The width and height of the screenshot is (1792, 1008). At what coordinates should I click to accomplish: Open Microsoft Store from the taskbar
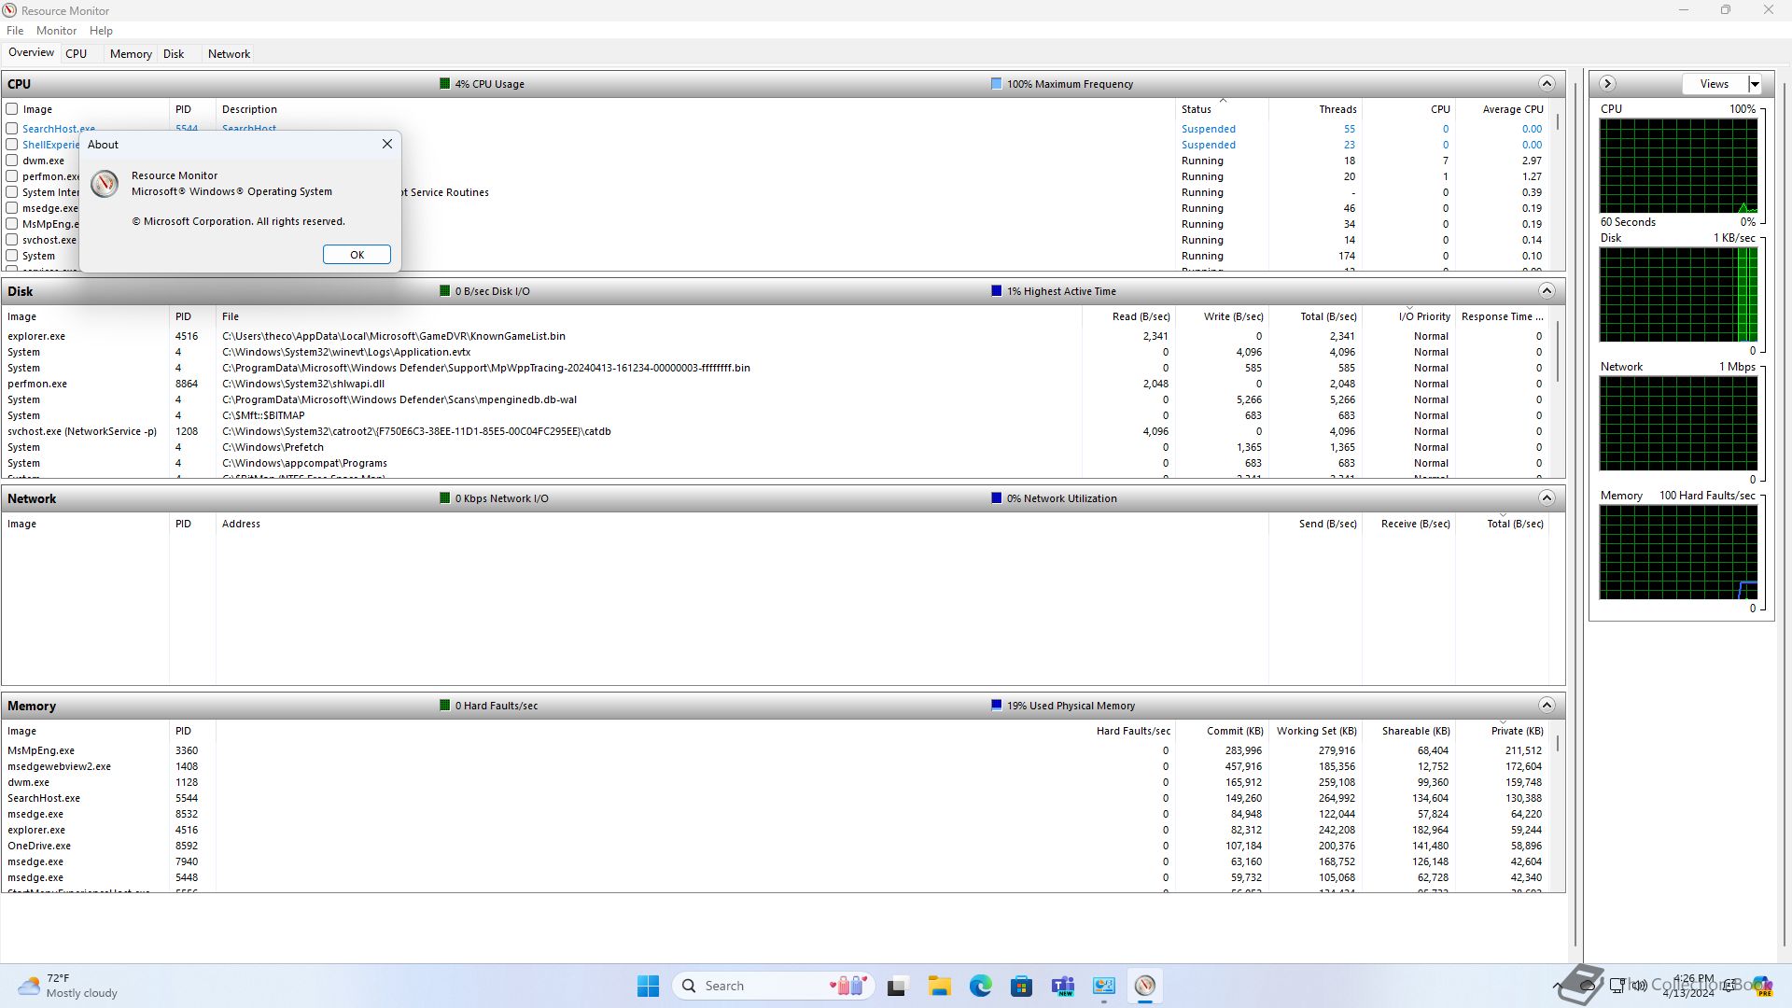pyautogui.click(x=1021, y=986)
